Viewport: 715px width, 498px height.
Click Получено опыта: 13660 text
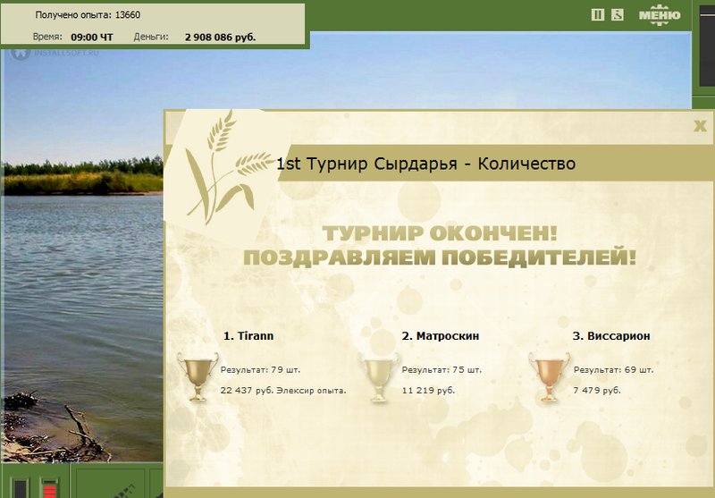(88, 15)
